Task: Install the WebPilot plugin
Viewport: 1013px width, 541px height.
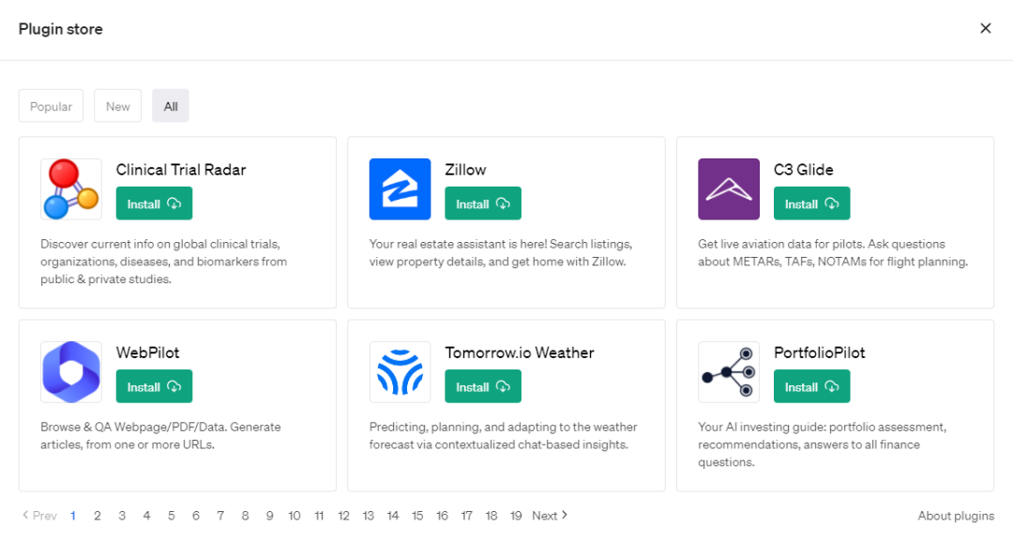Action: (154, 387)
